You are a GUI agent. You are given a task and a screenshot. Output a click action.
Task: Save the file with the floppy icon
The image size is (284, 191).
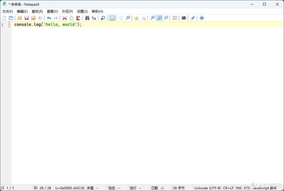click(x=27, y=18)
